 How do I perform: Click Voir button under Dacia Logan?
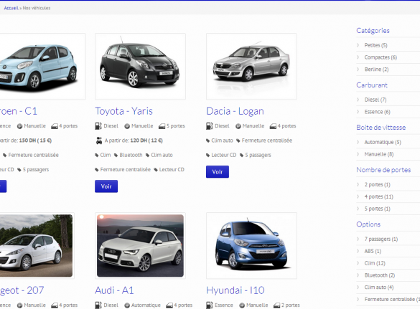(218, 172)
